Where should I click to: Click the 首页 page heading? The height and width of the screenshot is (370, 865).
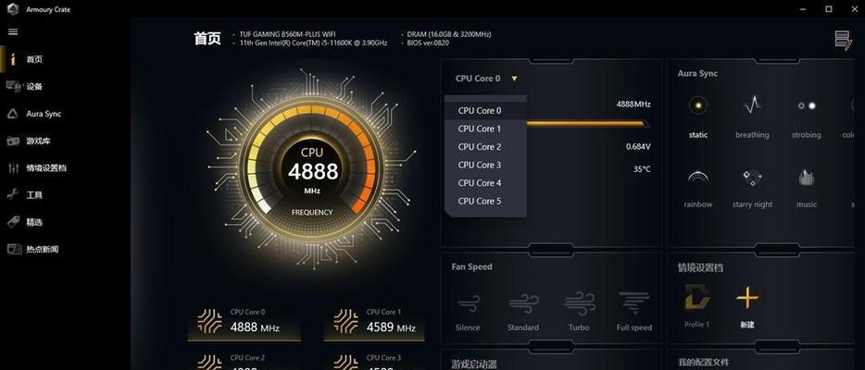[x=207, y=39]
